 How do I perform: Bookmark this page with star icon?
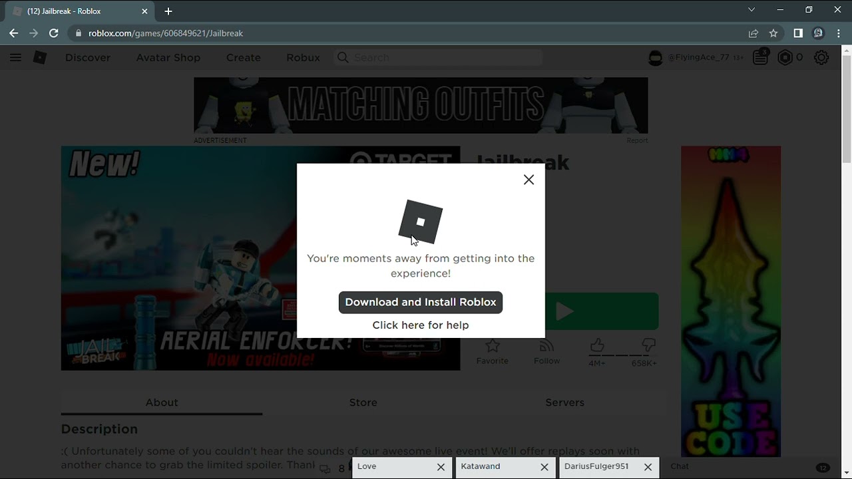(773, 33)
